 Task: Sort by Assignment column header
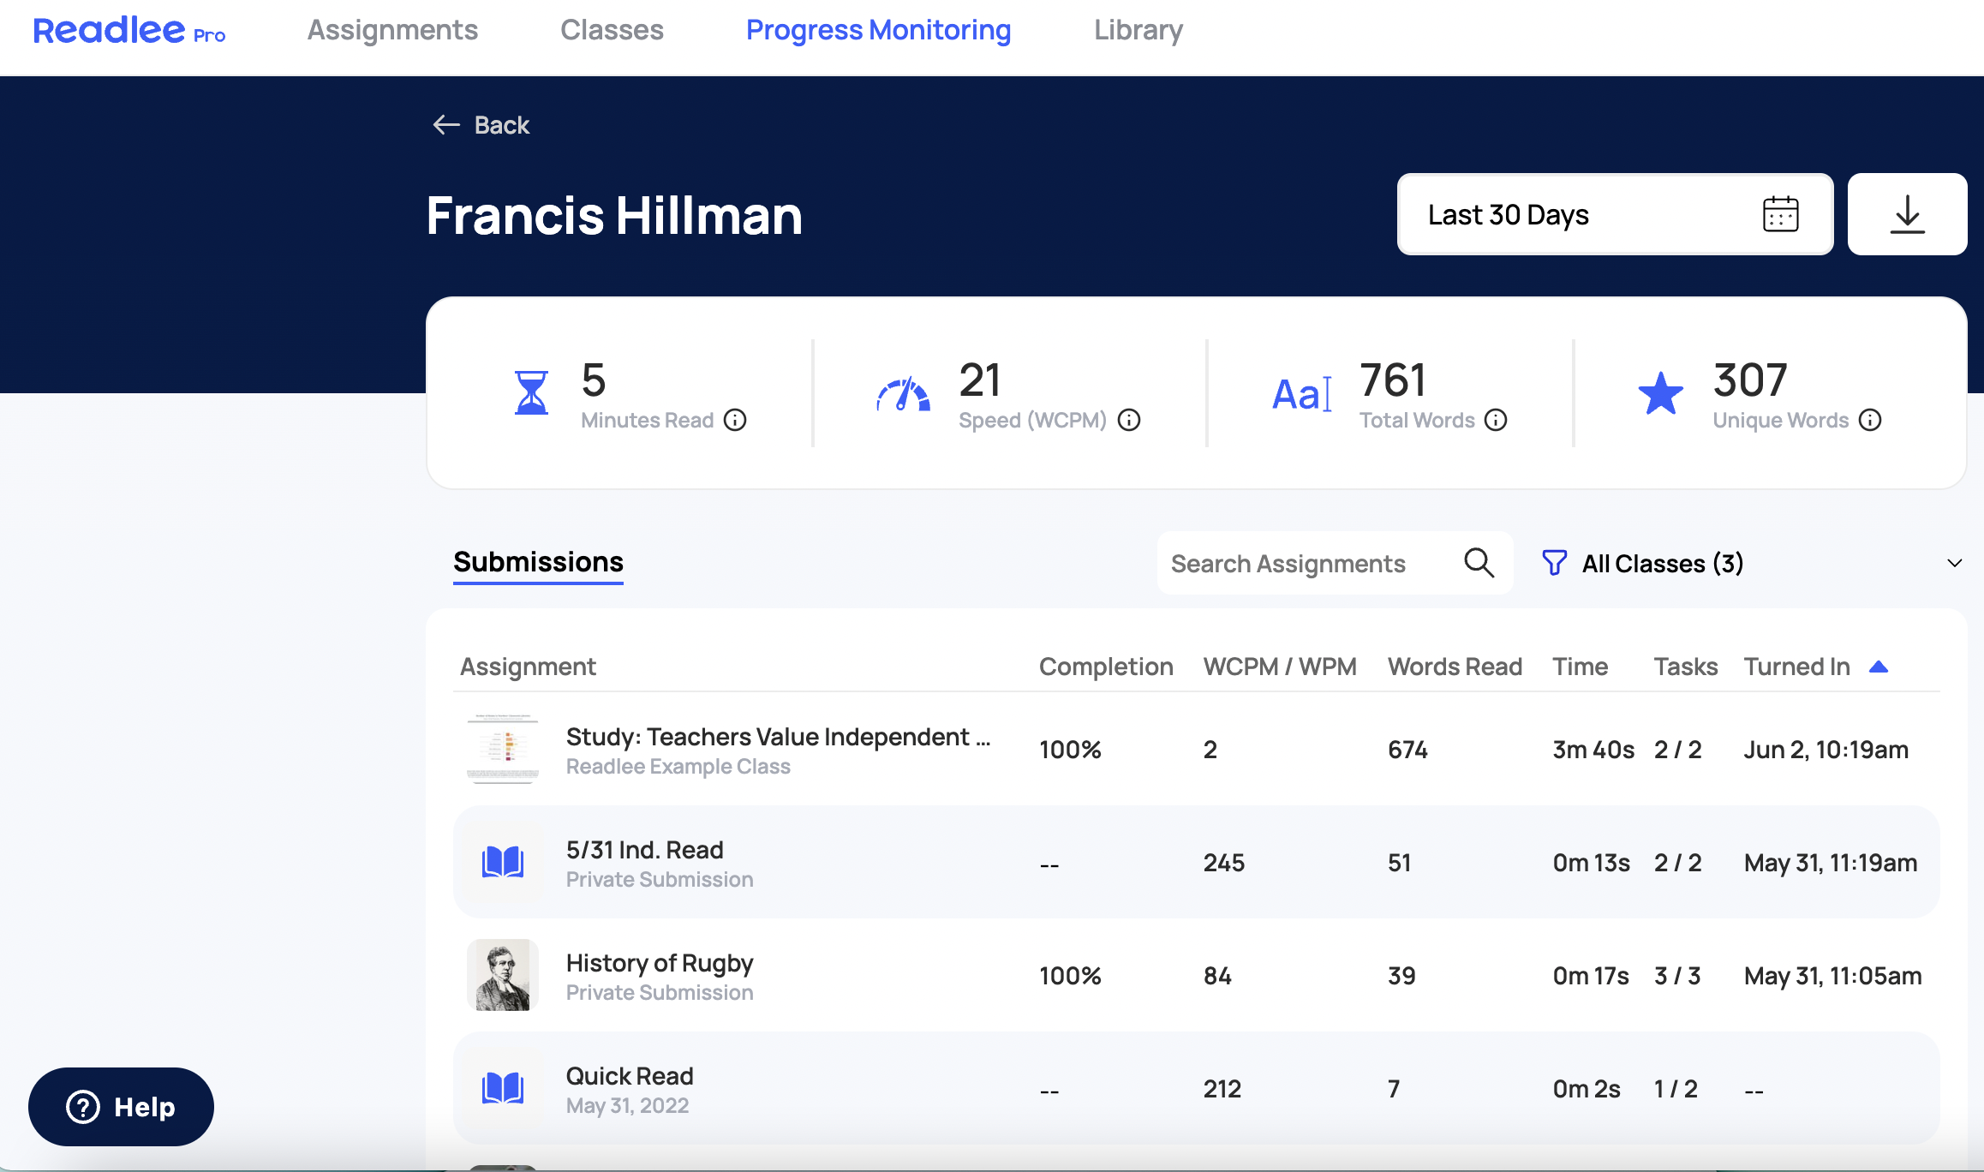tap(528, 667)
